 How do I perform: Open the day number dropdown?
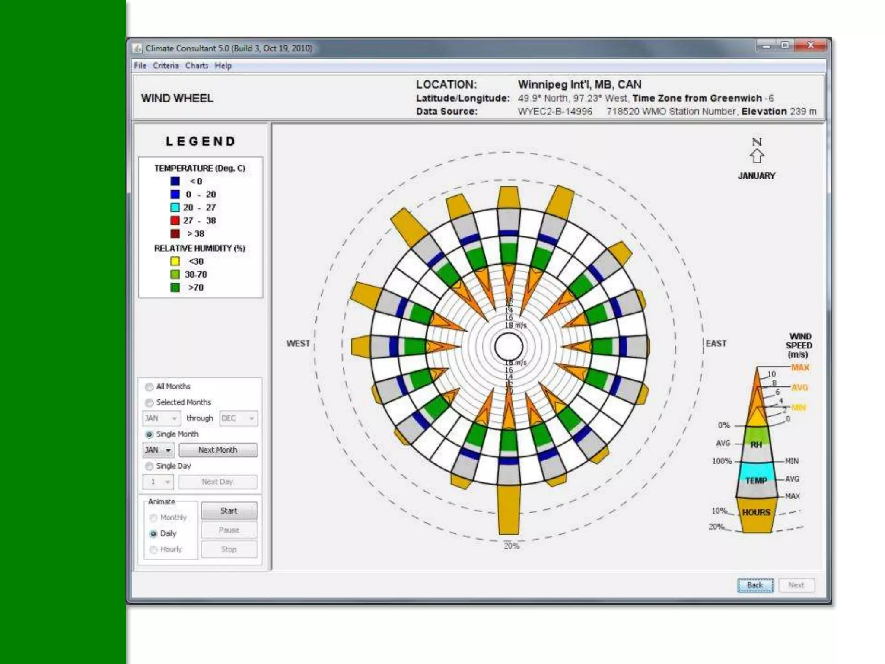pos(158,482)
